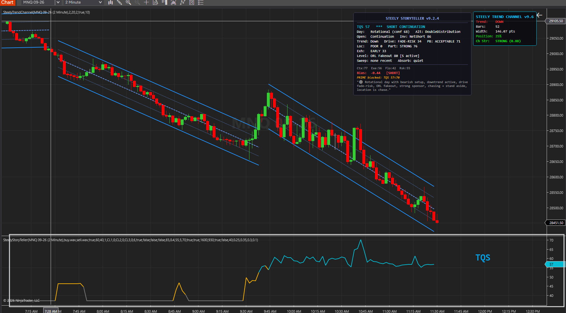
Task: Click the Position: 25% line
Action: tap(489, 36)
